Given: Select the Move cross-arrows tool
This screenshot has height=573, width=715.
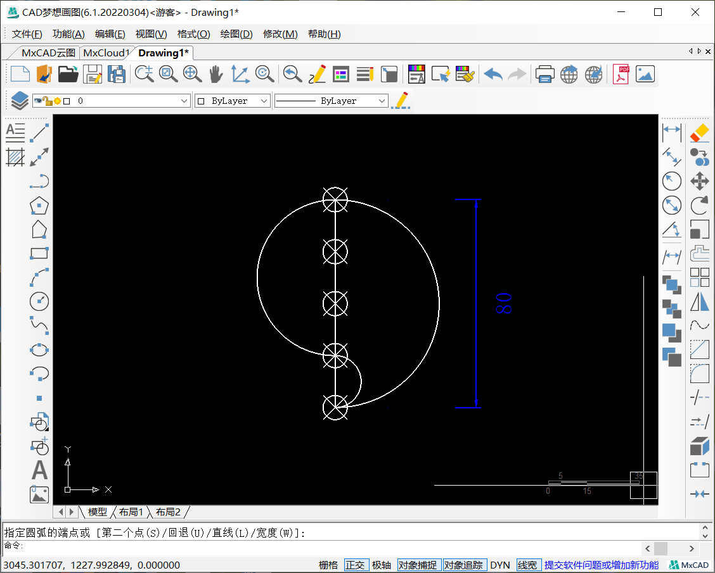Looking at the screenshot, I should [700, 181].
